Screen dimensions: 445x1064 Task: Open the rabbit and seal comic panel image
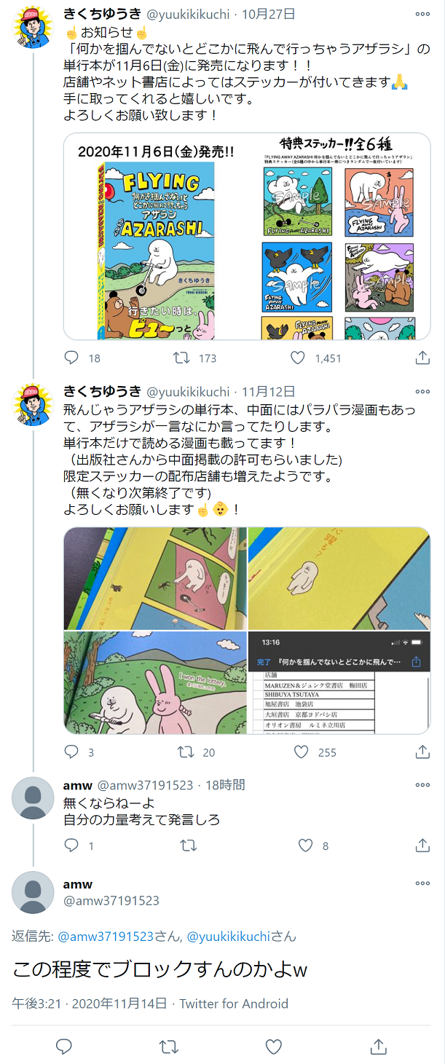pos(155,683)
